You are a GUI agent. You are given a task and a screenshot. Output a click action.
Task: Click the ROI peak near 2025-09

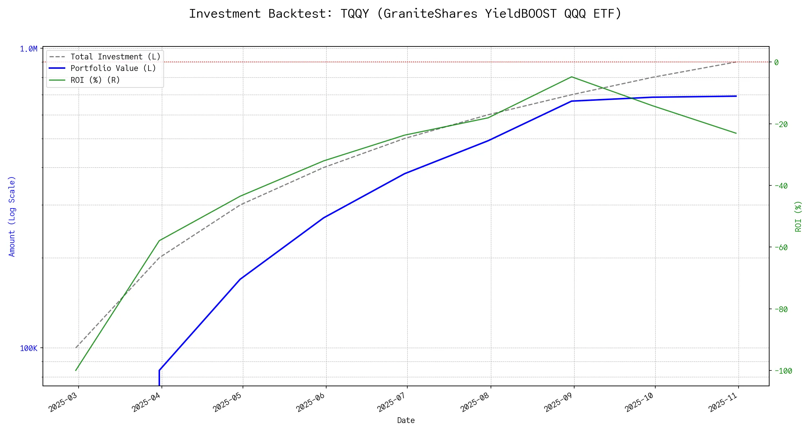[x=572, y=77]
